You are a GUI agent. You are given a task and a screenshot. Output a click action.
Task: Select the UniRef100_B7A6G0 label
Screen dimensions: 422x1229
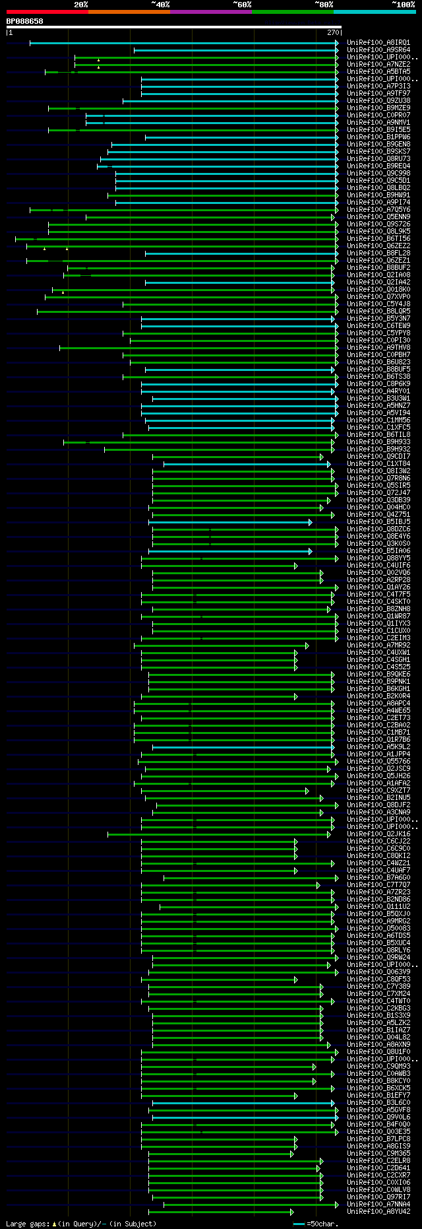tap(378, 878)
